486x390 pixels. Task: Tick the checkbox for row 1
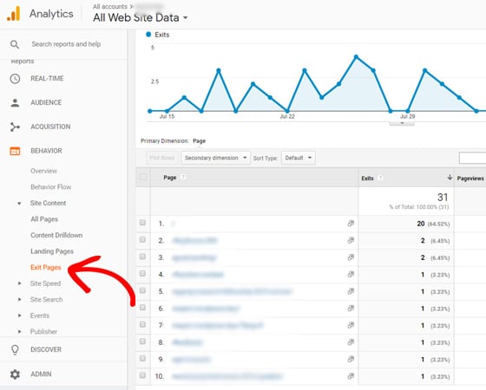tap(142, 223)
